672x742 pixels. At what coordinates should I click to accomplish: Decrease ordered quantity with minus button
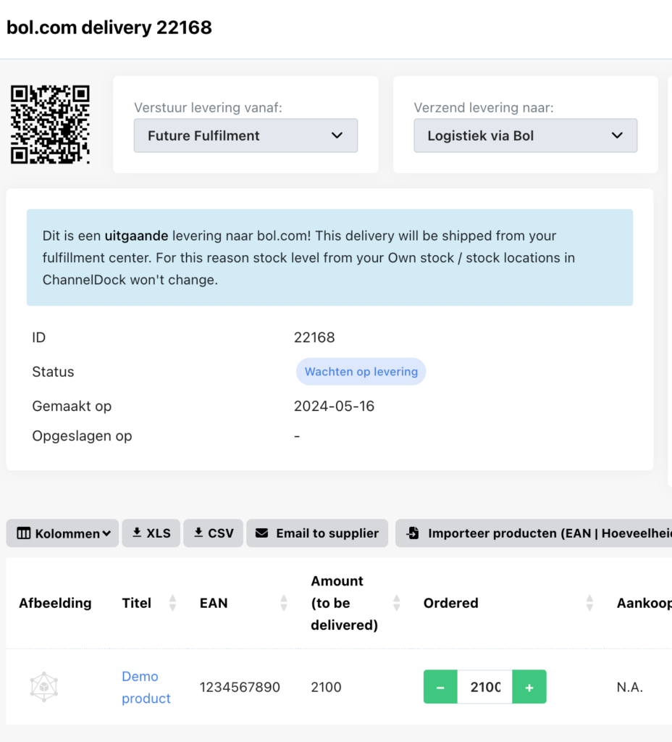440,687
